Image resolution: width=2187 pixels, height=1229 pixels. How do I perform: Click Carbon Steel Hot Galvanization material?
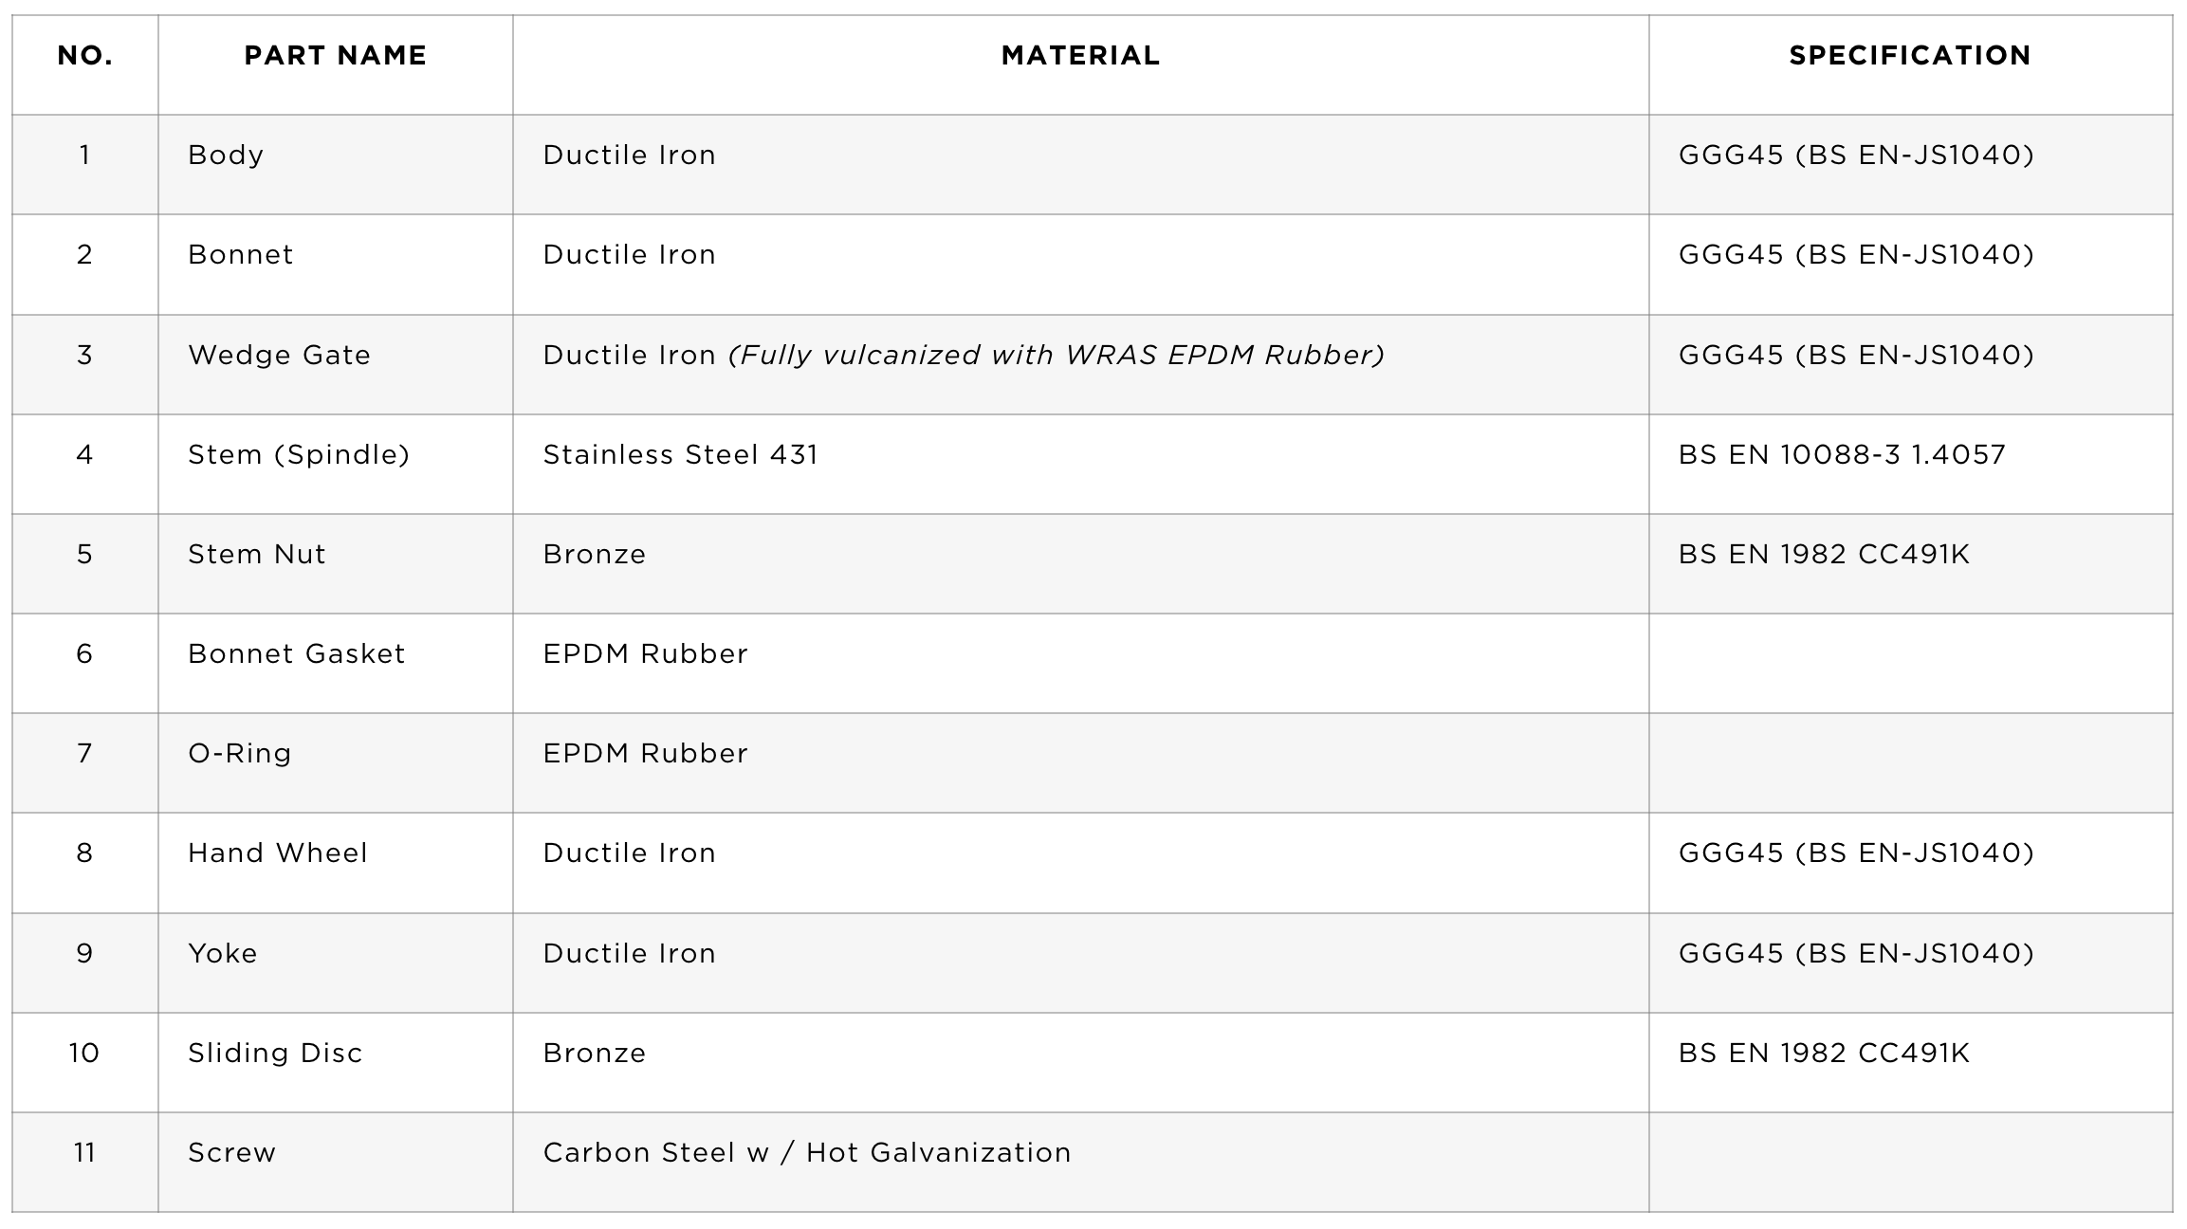point(807,1153)
